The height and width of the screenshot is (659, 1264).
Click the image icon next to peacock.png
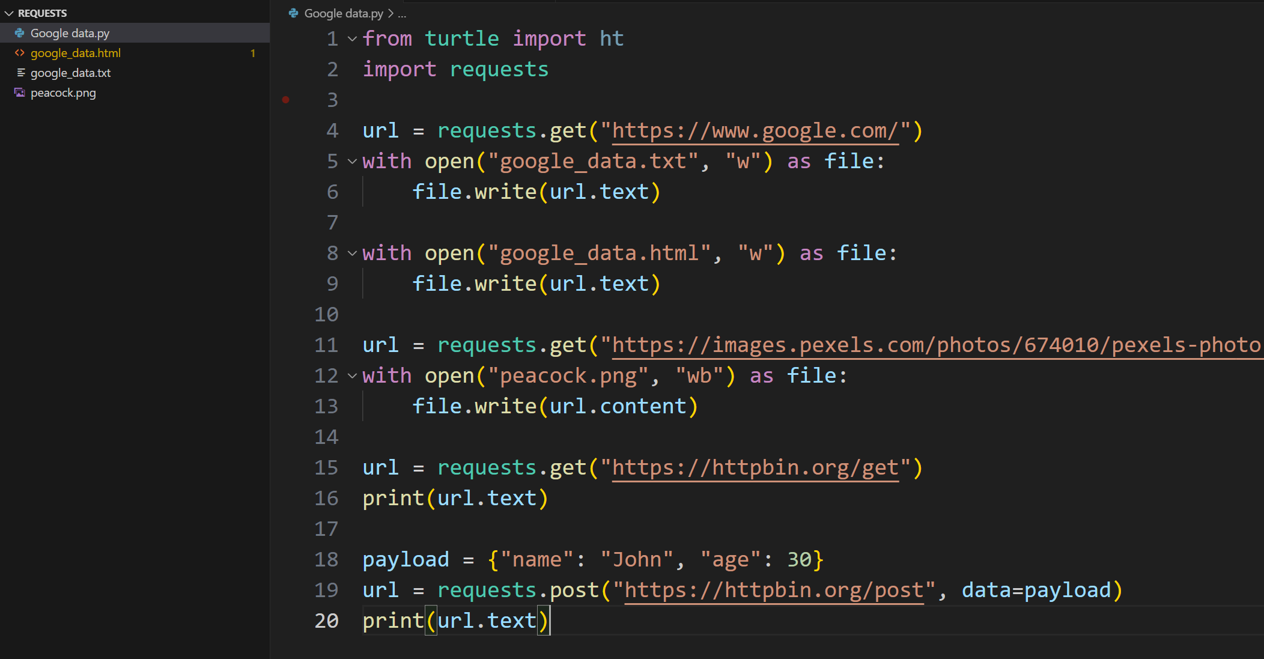point(20,93)
